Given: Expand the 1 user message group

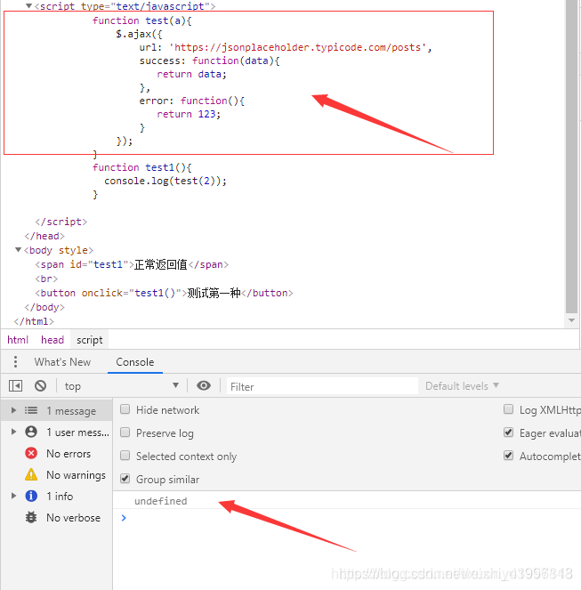Looking at the screenshot, I should pos(14,432).
